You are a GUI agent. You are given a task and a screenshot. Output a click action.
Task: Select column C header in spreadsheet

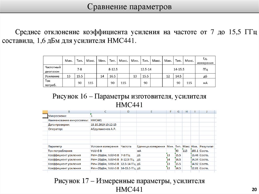[x=105, y=112]
